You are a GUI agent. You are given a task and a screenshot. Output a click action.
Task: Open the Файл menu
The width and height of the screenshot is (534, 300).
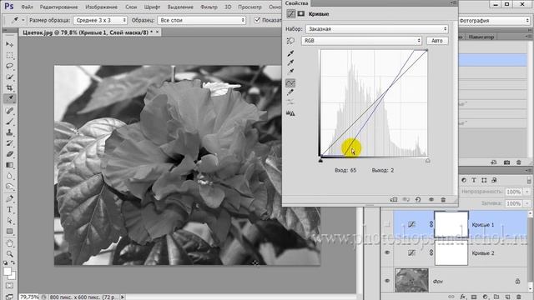[x=28, y=7]
